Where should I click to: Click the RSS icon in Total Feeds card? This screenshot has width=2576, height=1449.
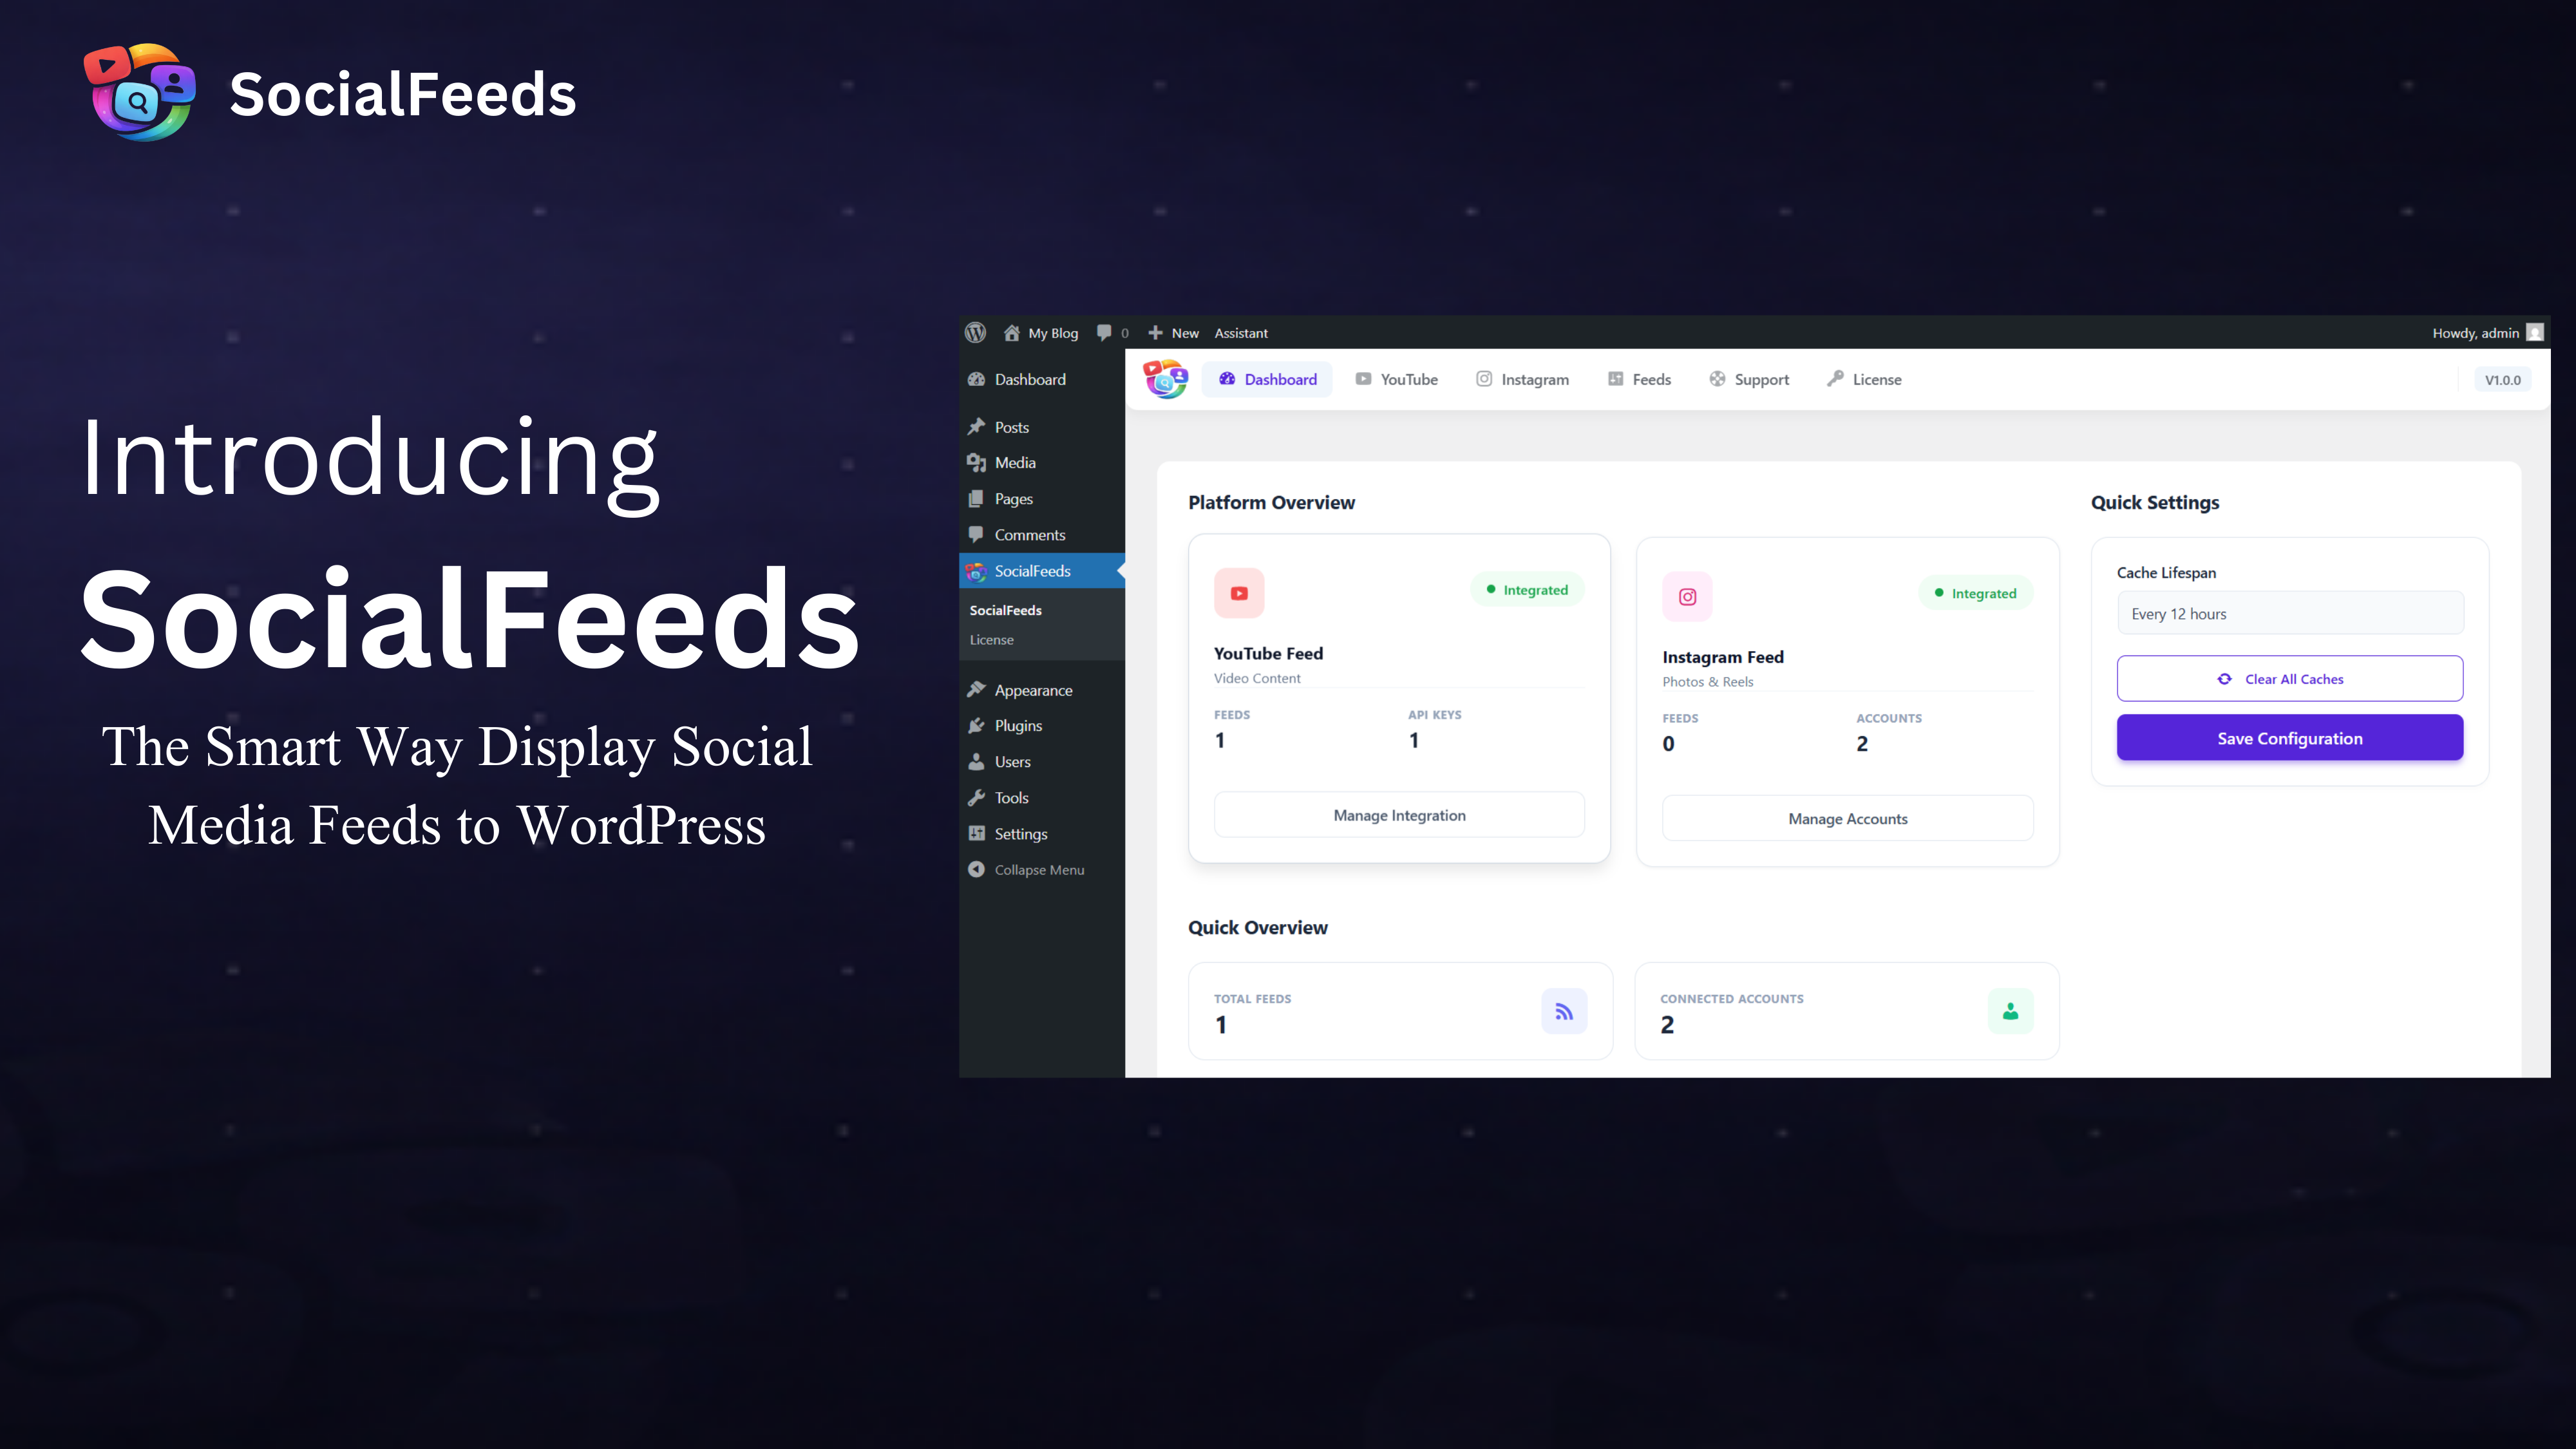(1564, 1011)
